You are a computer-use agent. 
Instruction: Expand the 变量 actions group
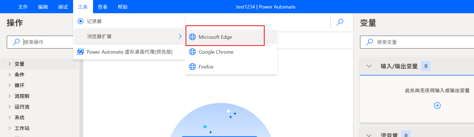pyautogui.click(x=10, y=64)
